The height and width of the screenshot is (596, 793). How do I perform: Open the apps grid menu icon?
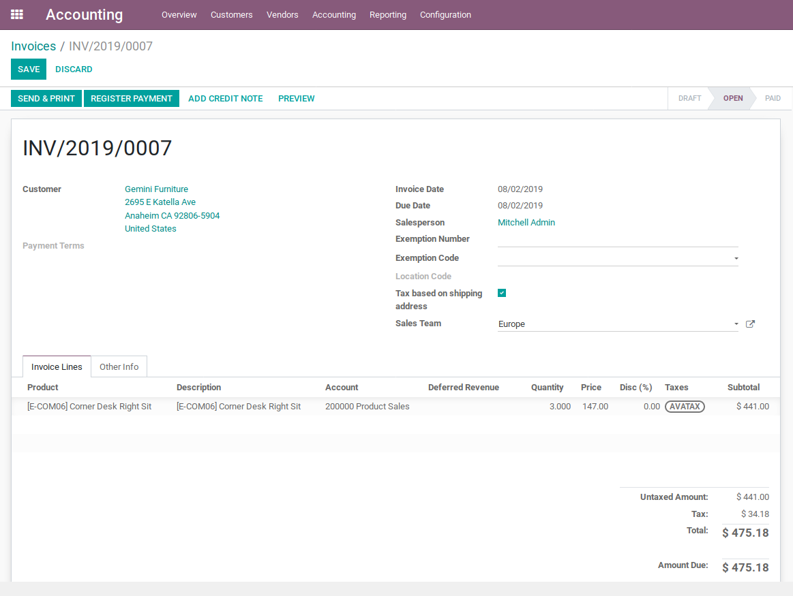coord(17,14)
